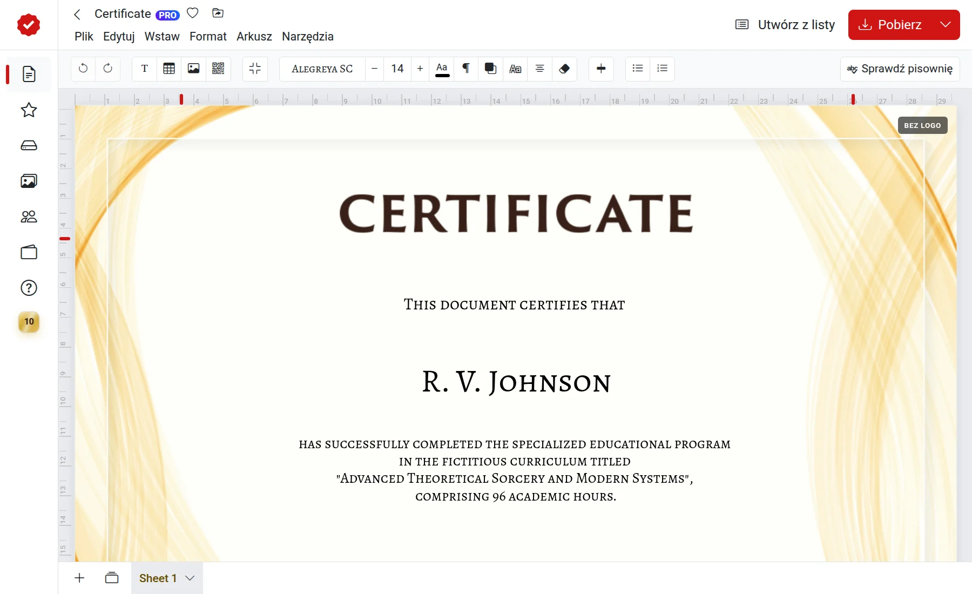Open the Alegreya SC font dropdown
This screenshot has width=972, height=594.
[x=322, y=69]
